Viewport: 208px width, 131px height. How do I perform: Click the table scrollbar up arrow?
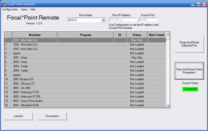168,34
